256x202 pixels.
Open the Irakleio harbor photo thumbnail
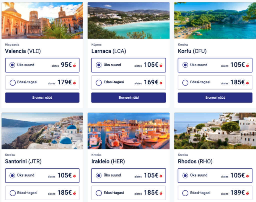(128, 131)
